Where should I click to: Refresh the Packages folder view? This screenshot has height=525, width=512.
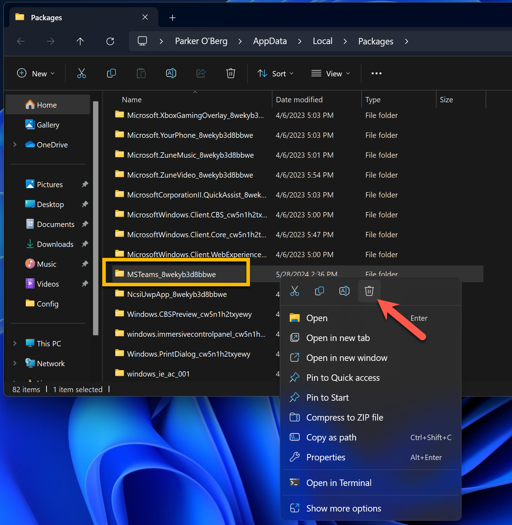coord(110,42)
